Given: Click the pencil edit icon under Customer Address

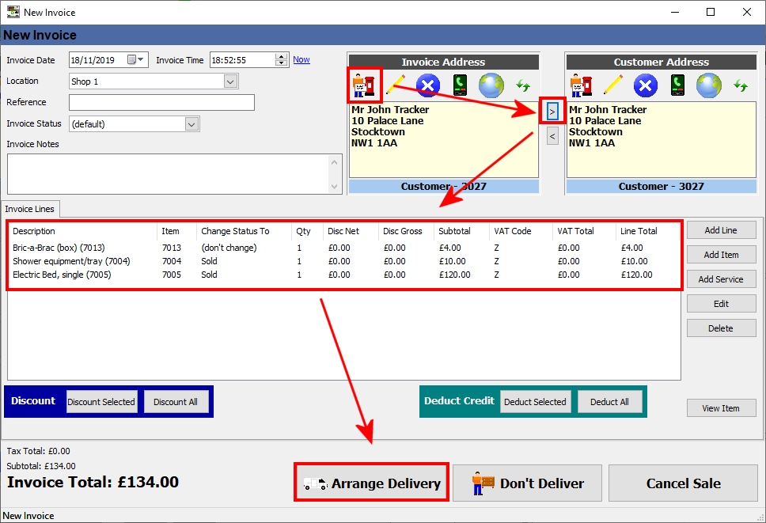Looking at the screenshot, I should click(x=612, y=85).
